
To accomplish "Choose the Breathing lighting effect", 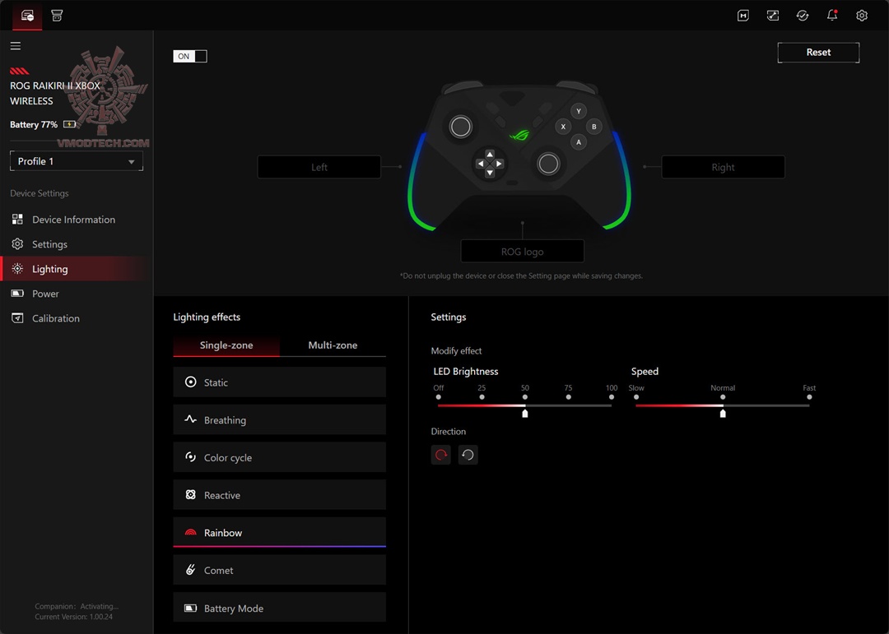I will [280, 420].
